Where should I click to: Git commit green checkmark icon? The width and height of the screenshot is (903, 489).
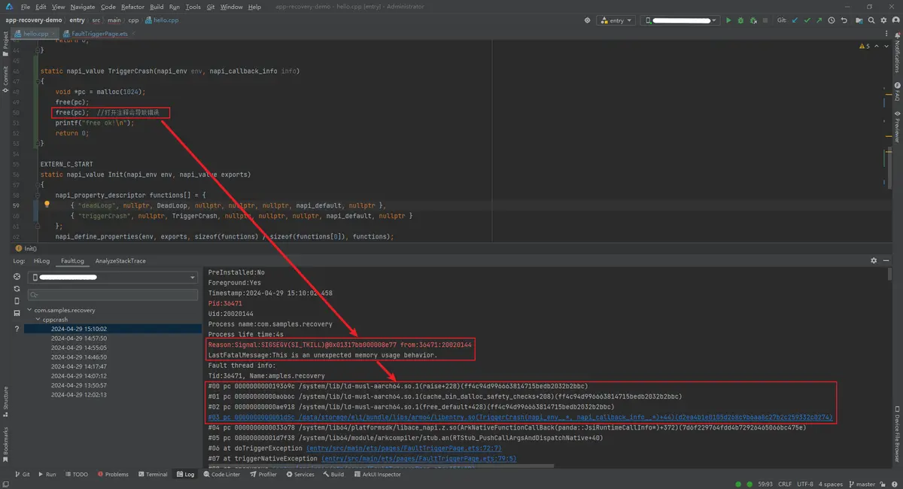coord(807,20)
